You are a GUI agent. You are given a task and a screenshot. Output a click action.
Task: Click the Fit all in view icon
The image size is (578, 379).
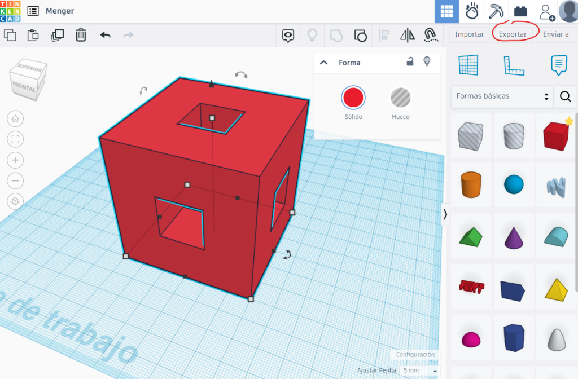pyautogui.click(x=15, y=139)
